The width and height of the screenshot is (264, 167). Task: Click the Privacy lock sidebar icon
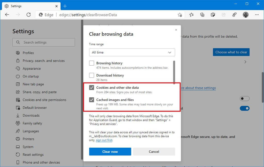(18, 60)
